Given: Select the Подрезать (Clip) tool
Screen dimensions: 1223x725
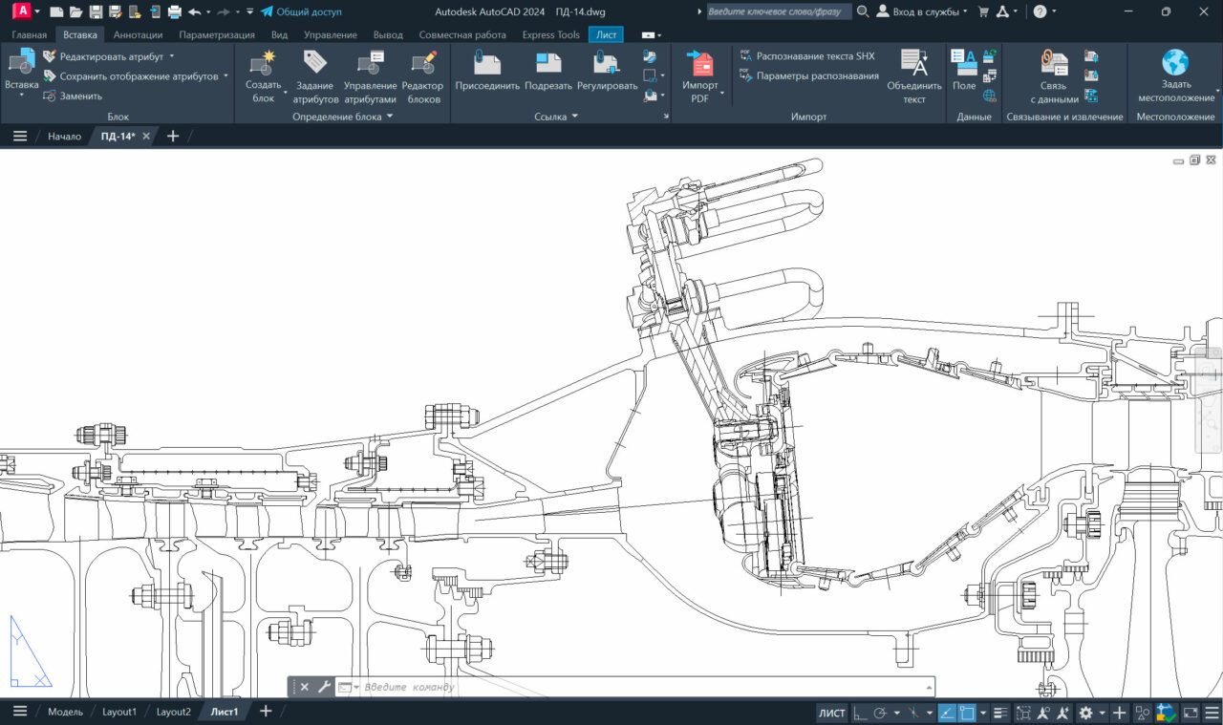Looking at the screenshot, I should tap(548, 64).
